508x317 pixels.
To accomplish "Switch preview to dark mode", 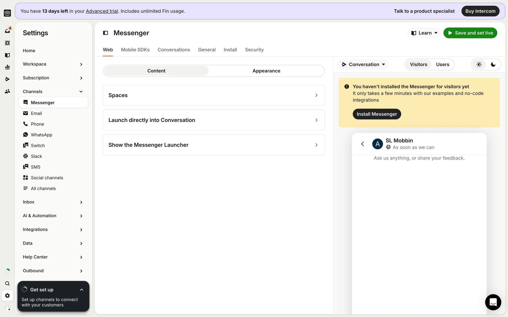I will pyautogui.click(x=493, y=64).
